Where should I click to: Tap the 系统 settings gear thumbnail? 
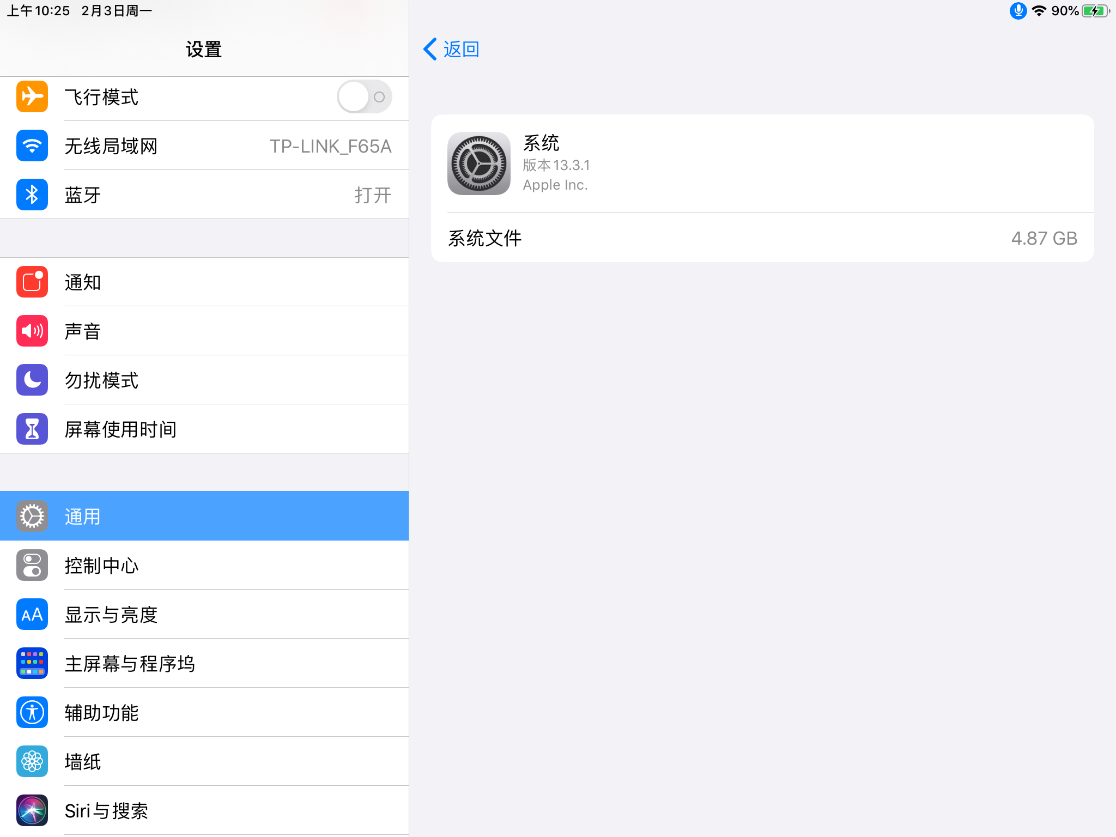pos(479,163)
